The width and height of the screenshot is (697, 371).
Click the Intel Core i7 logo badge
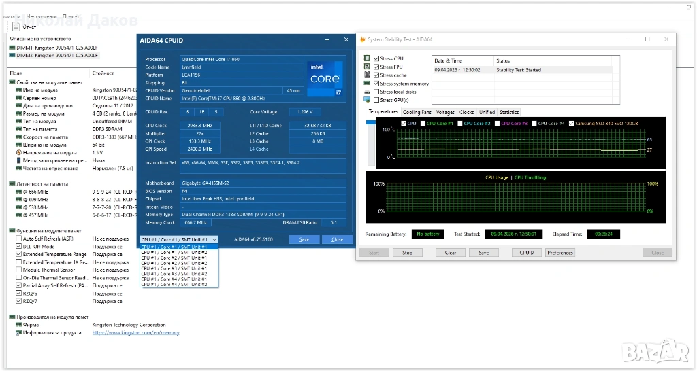(x=326, y=77)
